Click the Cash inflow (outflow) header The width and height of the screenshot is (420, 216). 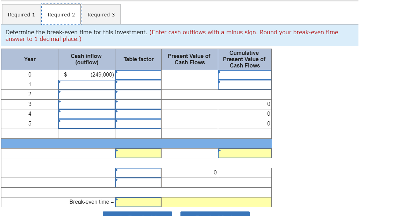[x=86, y=59]
